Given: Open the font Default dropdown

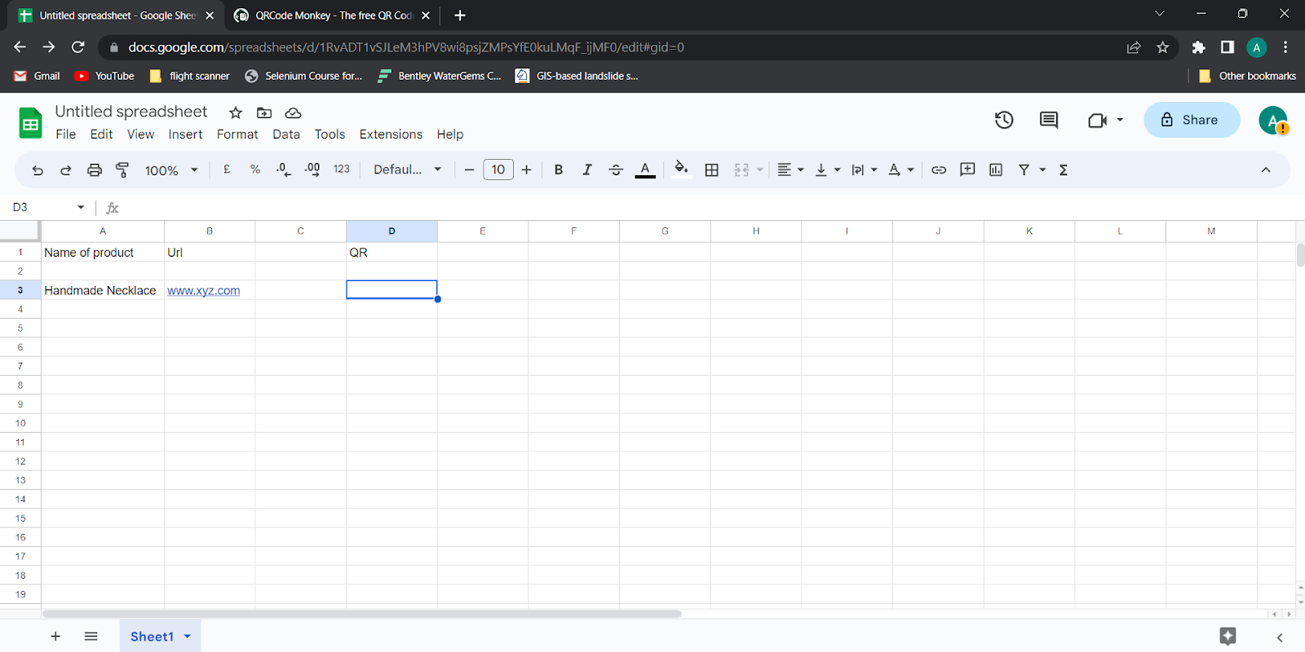Looking at the screenshot, I should click(407, 170).
